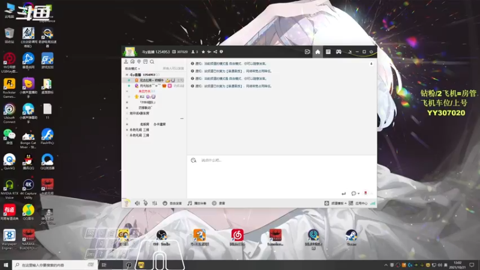Image resolution: width=480 pixels, height=270 pixels.
Task: Click the info circle icon in YY header
Action: [221, 52]
